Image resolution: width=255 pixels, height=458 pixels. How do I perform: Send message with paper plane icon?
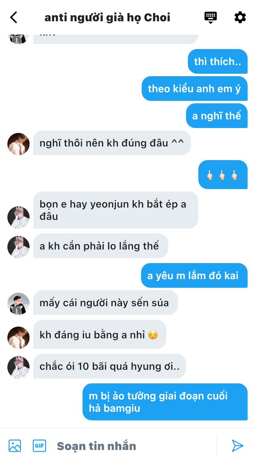coord(237,446)
